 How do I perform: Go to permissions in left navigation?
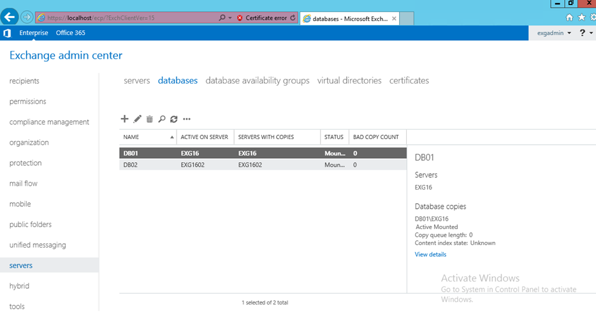pyautogui.click(x=28, y=101)
